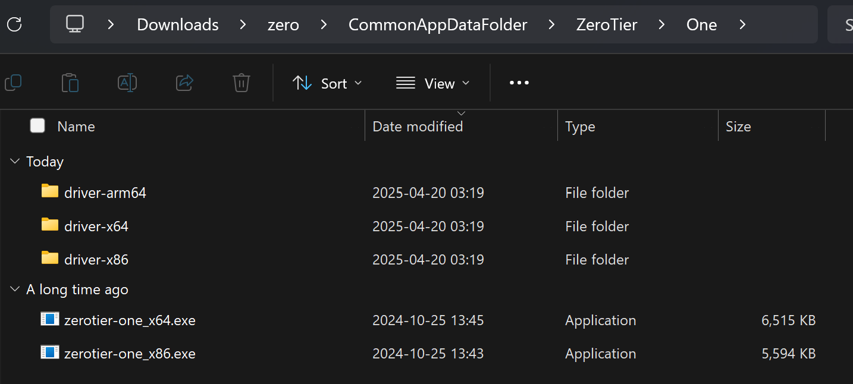Screen dimensions: 853x384
Task: Navigate to zero folder in address bar
Action: tap(283, 24)
